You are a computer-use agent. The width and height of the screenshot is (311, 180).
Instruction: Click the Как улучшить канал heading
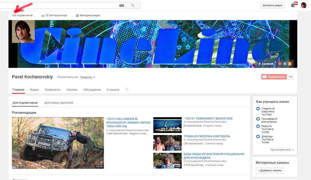point(272,102)
